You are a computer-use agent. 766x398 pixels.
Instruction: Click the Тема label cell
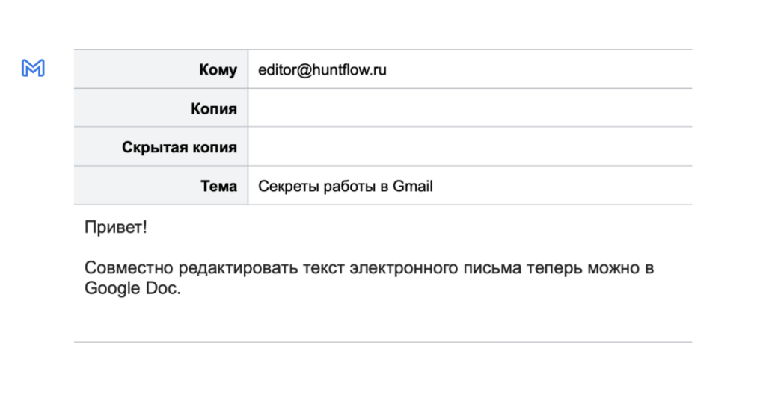click(x=161, y=186)
